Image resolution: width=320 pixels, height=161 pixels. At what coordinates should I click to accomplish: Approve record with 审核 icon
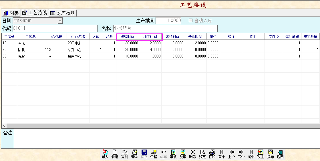[173, 154]
